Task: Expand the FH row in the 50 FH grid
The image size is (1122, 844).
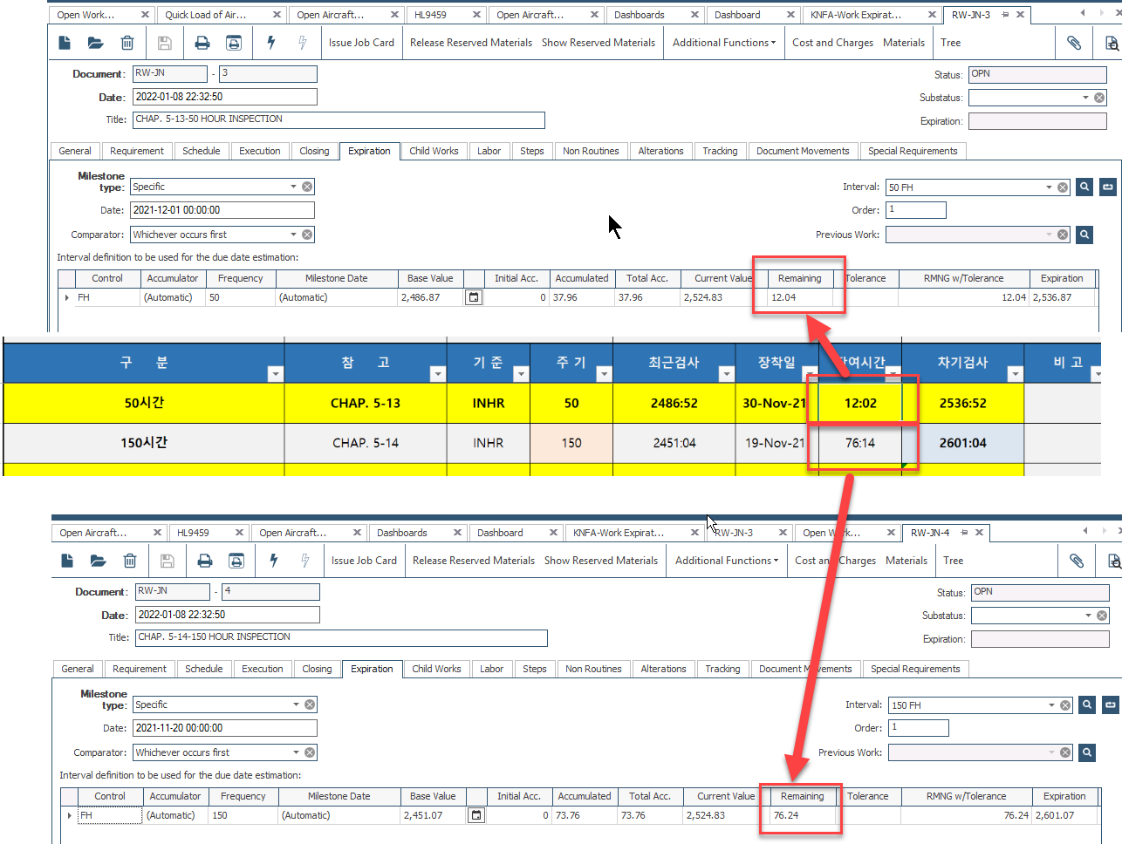Action: point(67,298)
